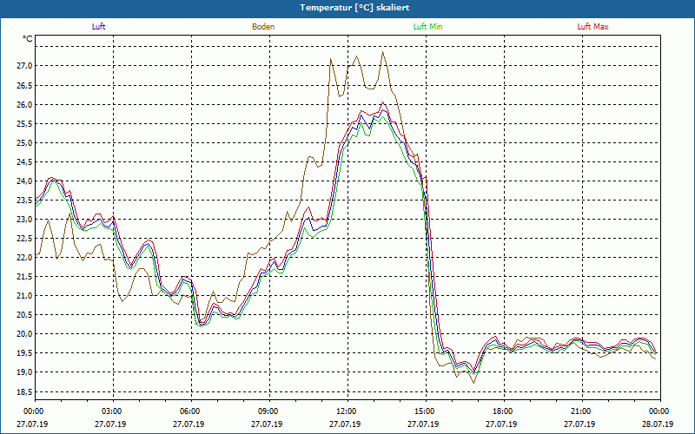Click the green Luft Min legend label

427,27
